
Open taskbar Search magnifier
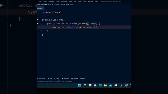tap(85, 85)
